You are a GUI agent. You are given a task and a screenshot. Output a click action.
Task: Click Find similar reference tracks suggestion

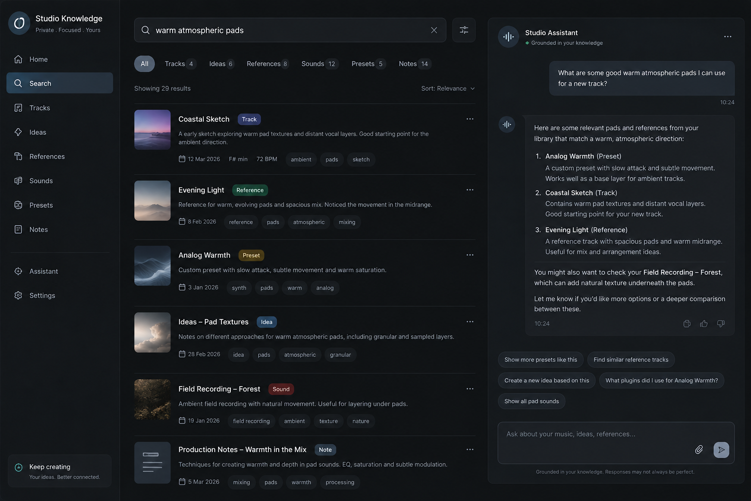click(x=631, y=360)
